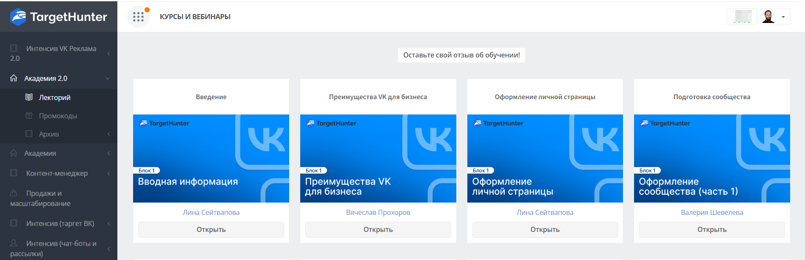Open Продажи и масштабирование menu item
The image size is (805, 260).
(59, 198)
